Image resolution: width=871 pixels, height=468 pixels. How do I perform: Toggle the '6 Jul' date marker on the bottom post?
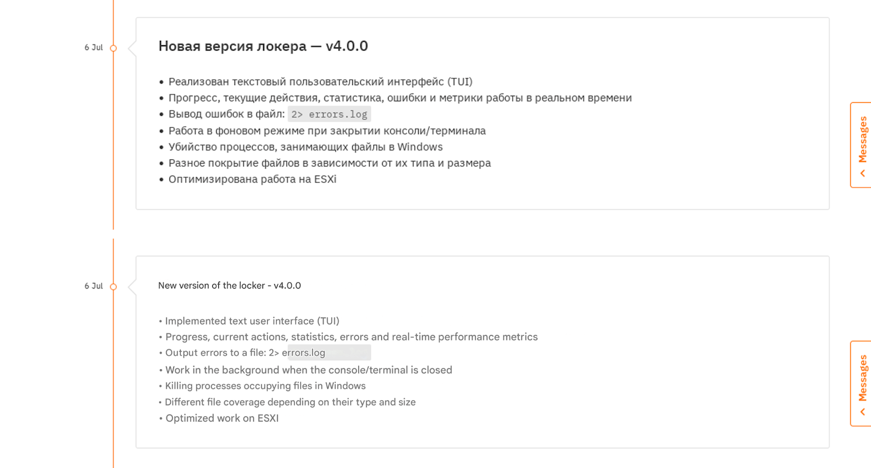pyautogui.click(x=94, y=285)
